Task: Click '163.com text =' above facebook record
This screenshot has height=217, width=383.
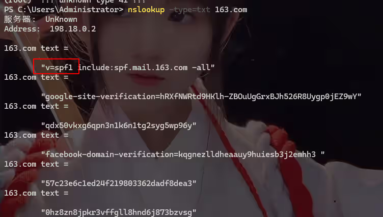Action: (x=36, y=135)
